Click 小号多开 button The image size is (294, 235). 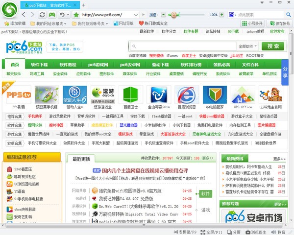point(252,23)
